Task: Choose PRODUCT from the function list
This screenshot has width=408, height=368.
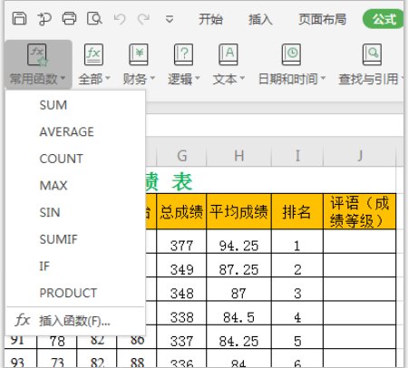Action: coord(75,293)
